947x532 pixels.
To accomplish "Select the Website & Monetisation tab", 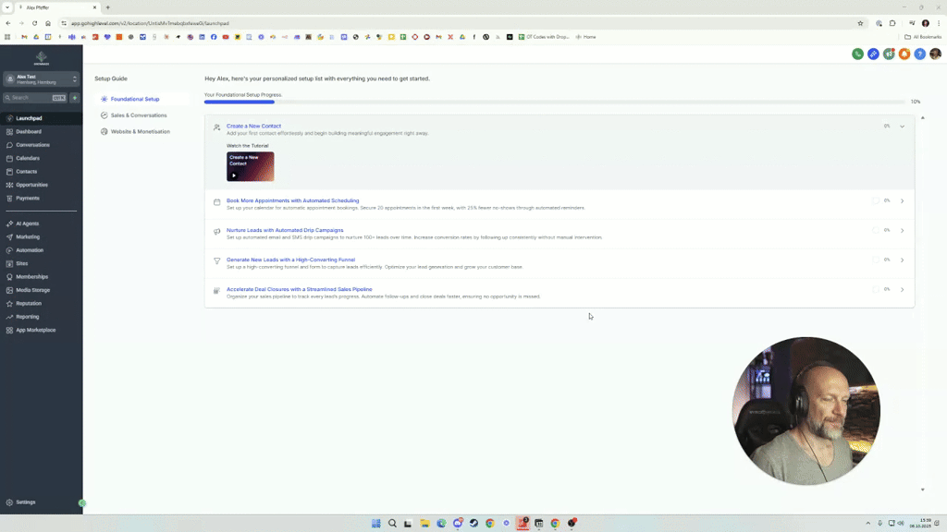I will (x=141, y=131).
